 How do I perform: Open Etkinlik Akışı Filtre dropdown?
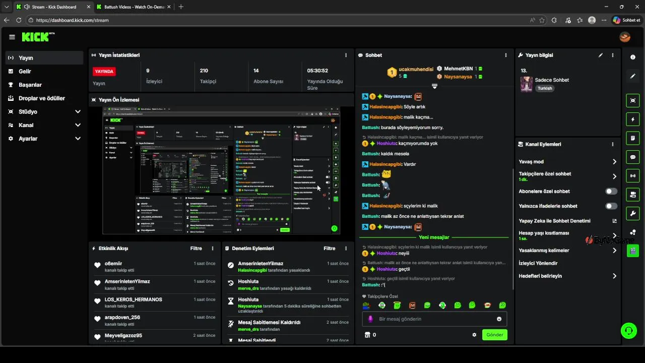pyautogui.click(x=196, y=249)
